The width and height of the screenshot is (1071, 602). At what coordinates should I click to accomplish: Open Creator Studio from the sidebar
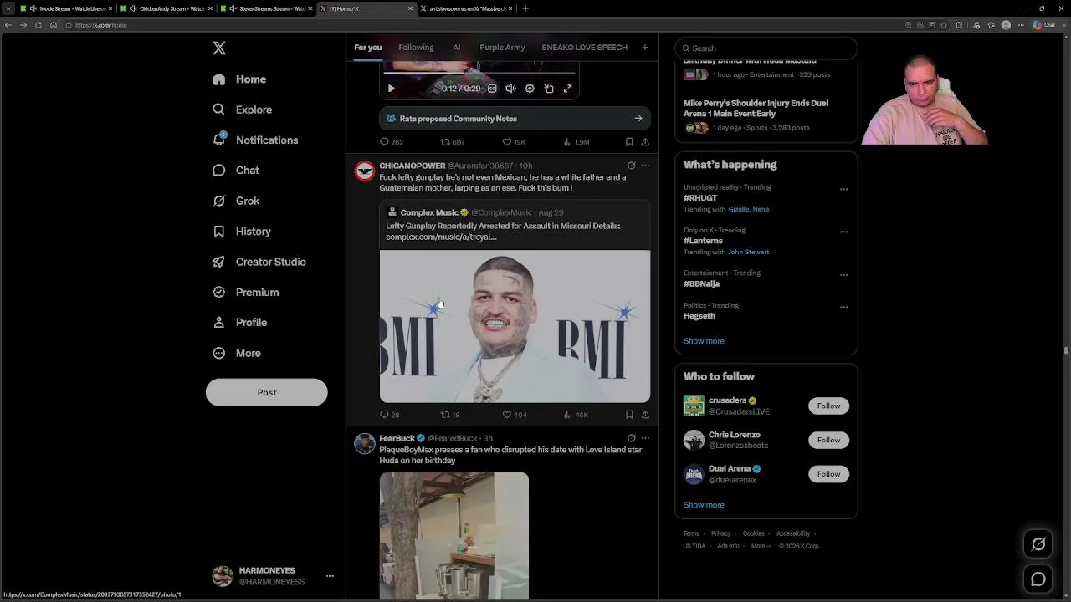[259, 262]
